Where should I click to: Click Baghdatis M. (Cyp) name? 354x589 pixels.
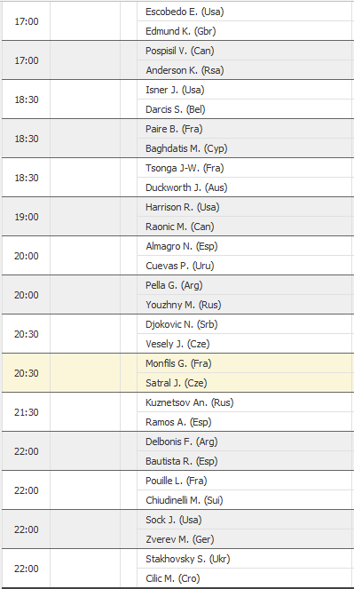click(x=186, y=148)
